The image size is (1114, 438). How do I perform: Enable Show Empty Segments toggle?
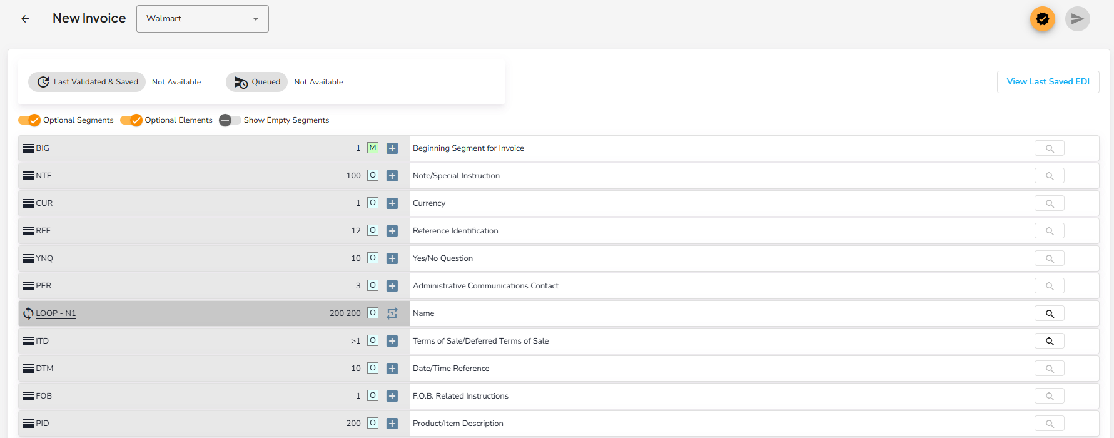click(230, 120)
